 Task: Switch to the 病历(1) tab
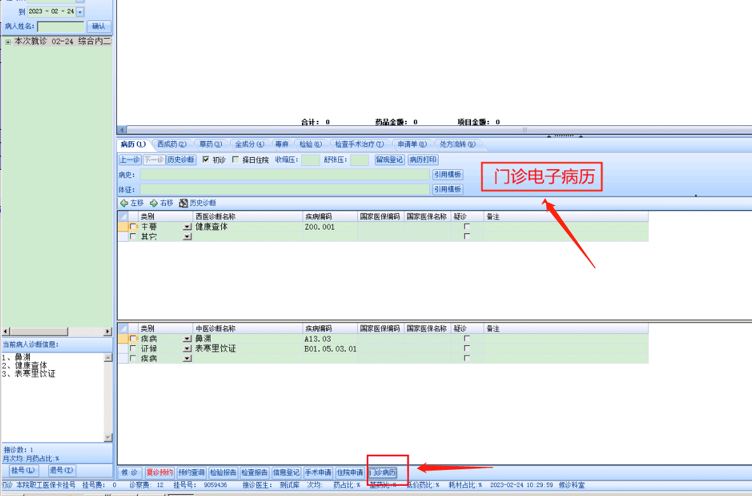(x=133, y=144)
